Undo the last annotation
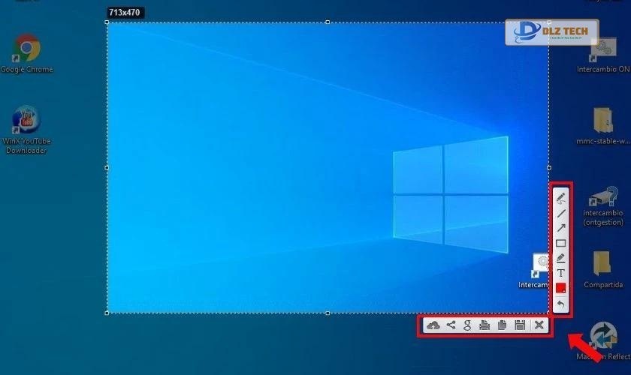 (x=560, y=304)
